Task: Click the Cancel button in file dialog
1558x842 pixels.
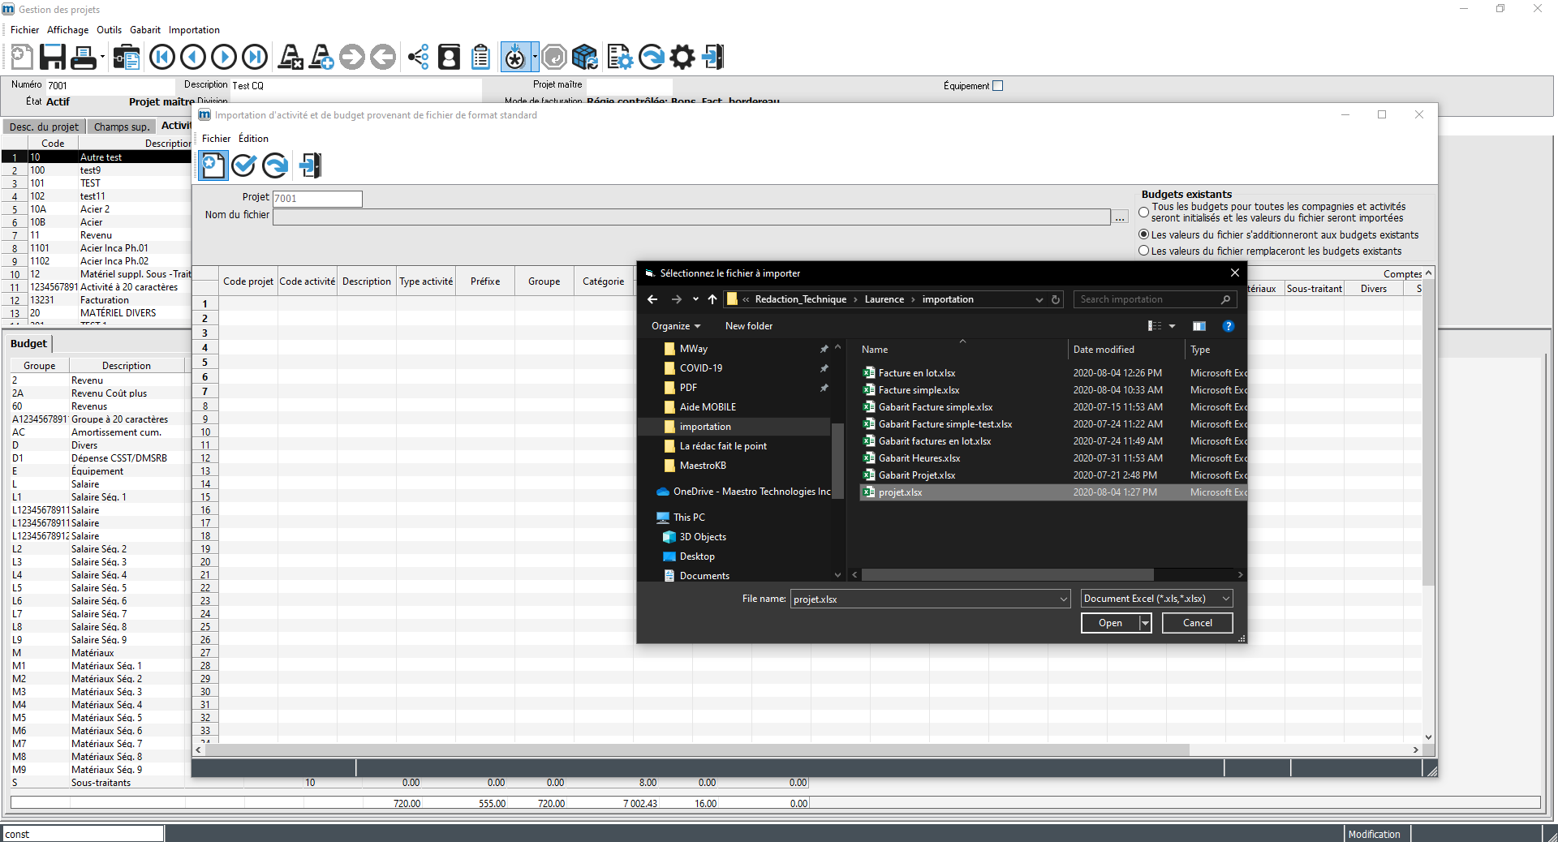Action: (1197, 623)
